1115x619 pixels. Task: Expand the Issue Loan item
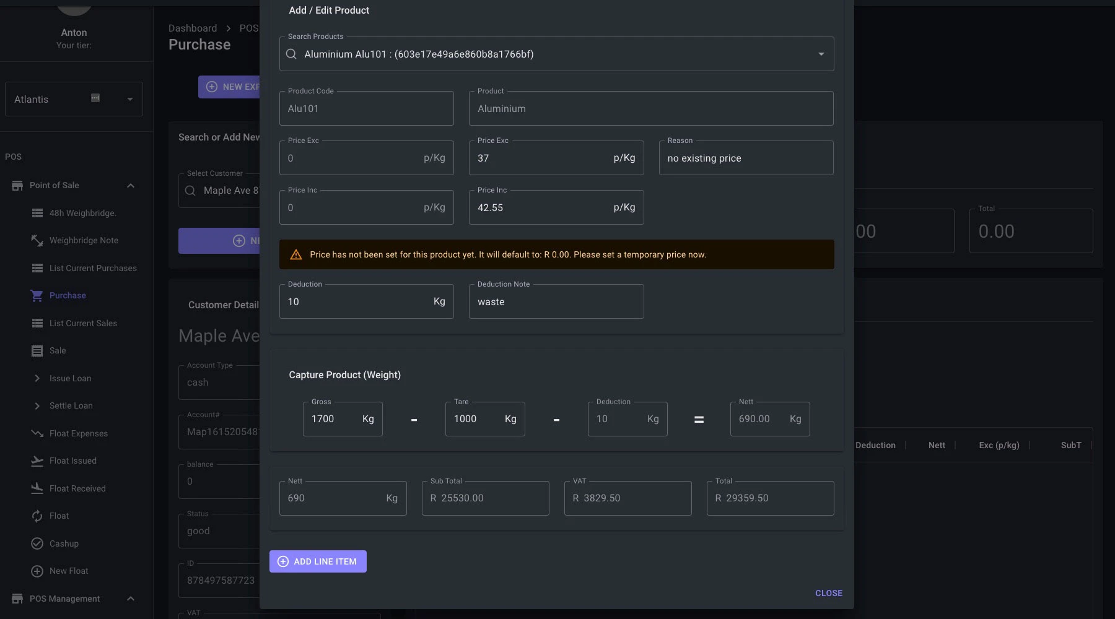37,378
